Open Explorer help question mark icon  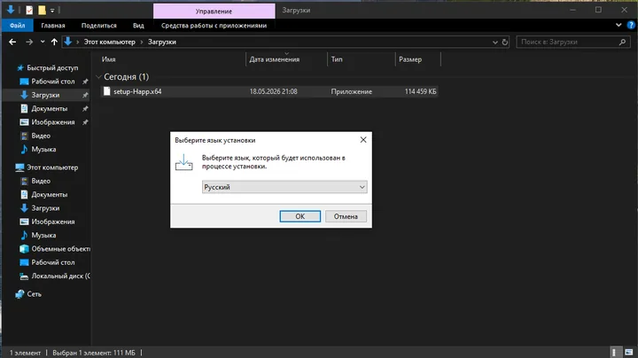631,25
